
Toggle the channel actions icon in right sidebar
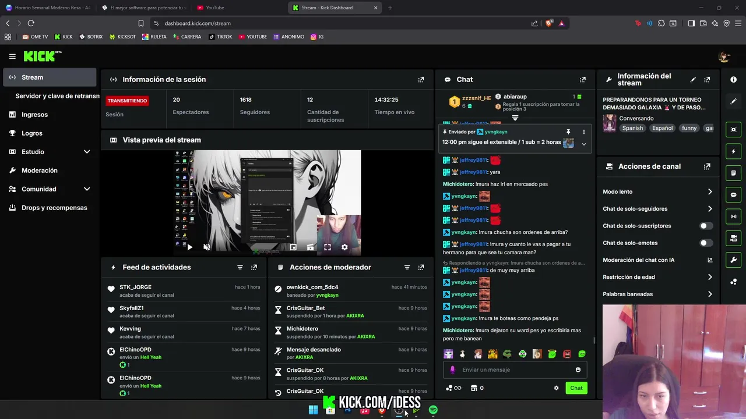pos(733,238)
